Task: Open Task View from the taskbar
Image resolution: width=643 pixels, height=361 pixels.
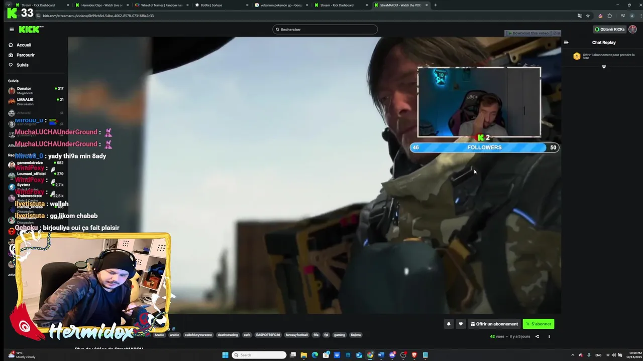Action: click(293, 355)
